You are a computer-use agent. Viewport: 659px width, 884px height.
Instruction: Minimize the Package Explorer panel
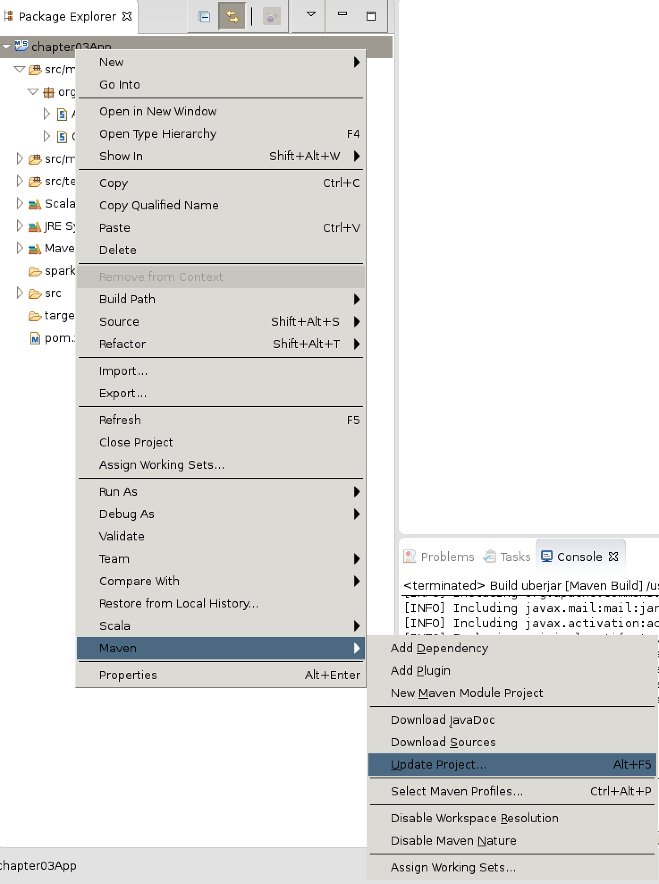pos(342,14)
